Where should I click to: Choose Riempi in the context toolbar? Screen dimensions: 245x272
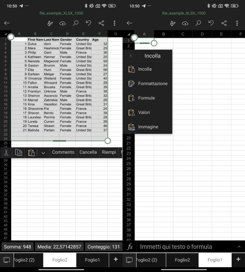point(109,152)
